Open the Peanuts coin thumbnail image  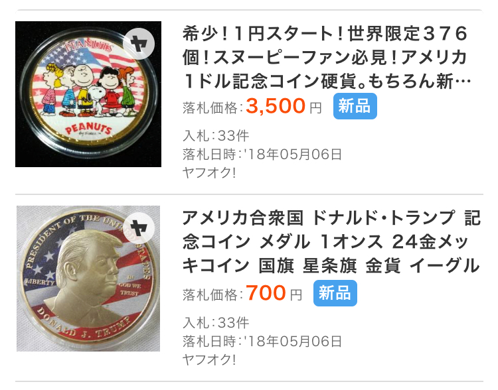tap(88, 94)
